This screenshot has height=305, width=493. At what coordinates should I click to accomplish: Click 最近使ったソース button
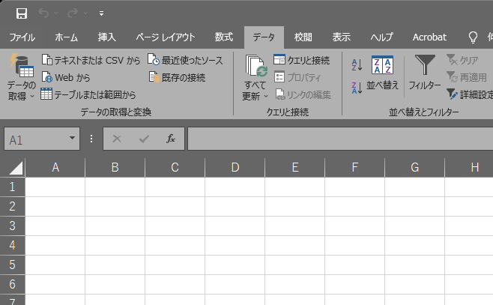[185, 60]
